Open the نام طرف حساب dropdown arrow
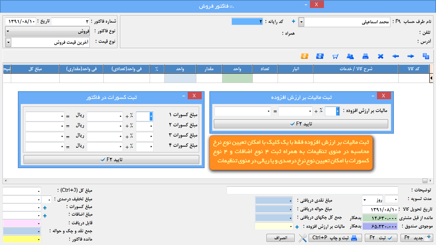Image resolution: width=436 pixels, height=245 pixels. pos(301,22)
